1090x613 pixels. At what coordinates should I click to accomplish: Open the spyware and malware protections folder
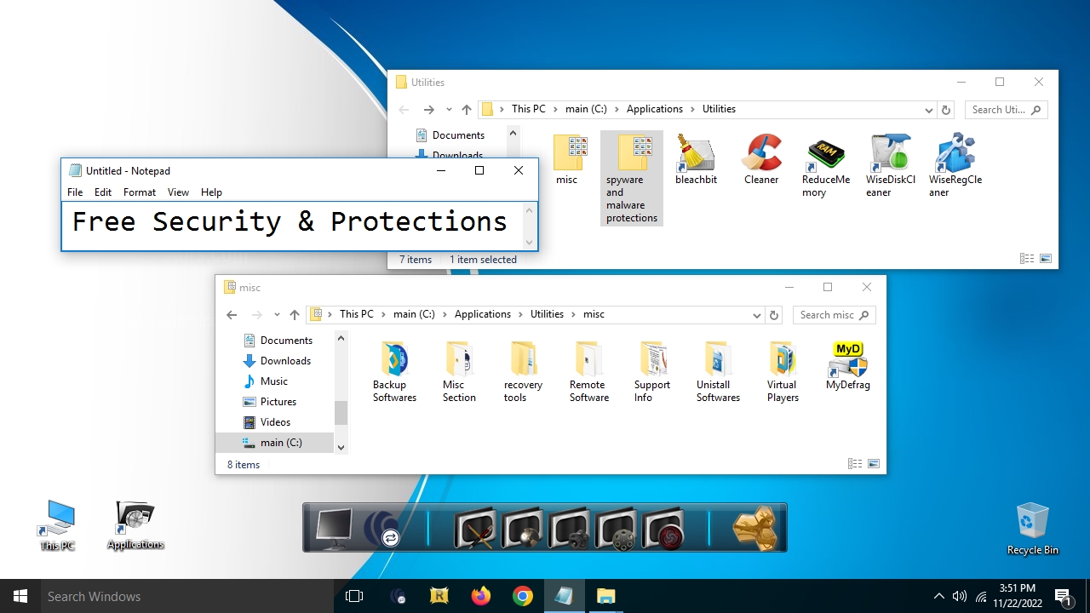[x=631, y=153]
